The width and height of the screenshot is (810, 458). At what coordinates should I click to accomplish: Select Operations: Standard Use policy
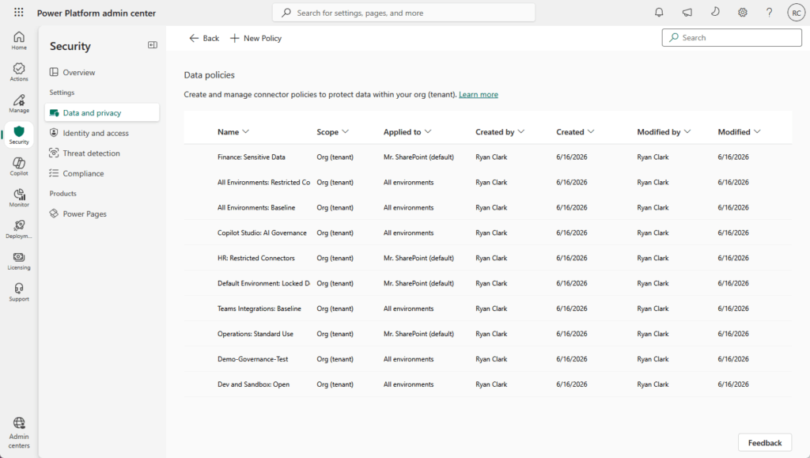pyautogui.click(x=255, y=334)
